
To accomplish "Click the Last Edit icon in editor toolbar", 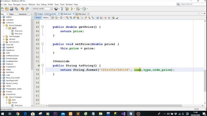I will (x=53, y=18).
